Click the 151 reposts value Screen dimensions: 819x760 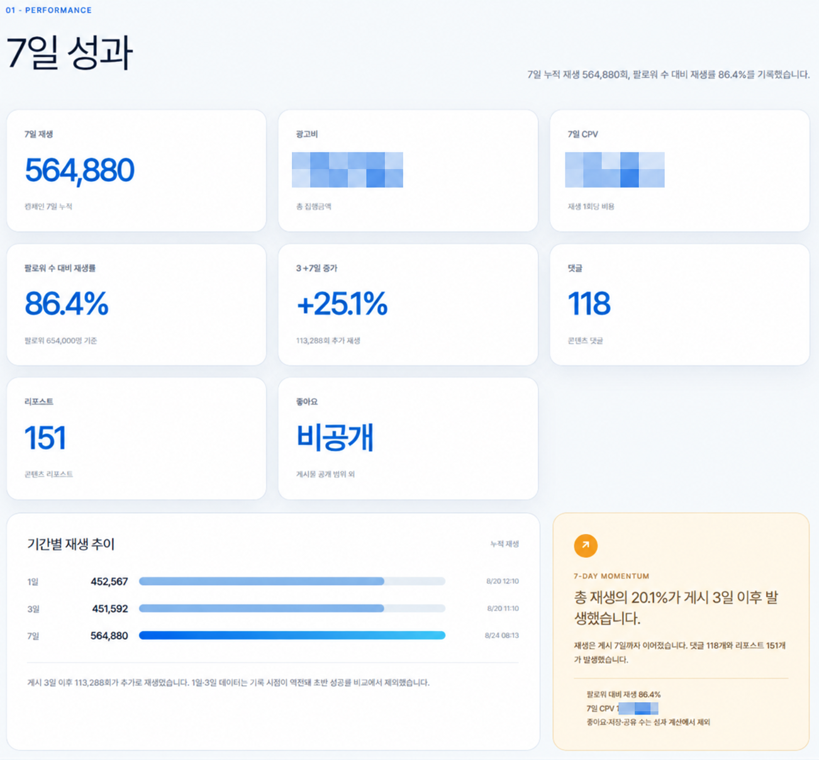tap(45, 438)
